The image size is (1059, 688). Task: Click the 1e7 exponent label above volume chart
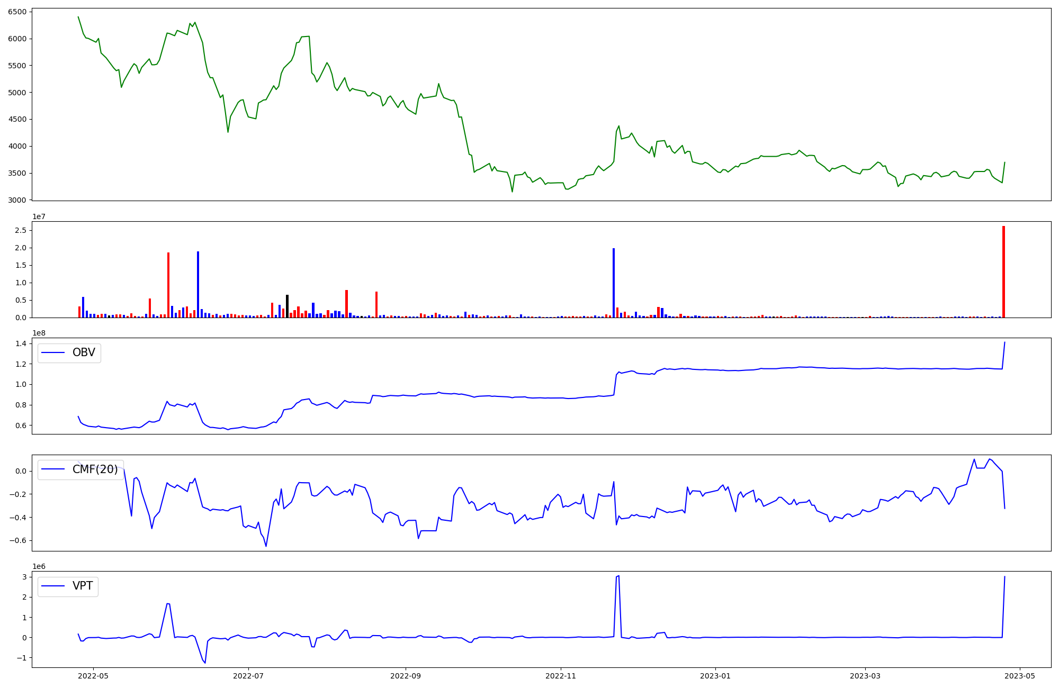tap(39, 217)
